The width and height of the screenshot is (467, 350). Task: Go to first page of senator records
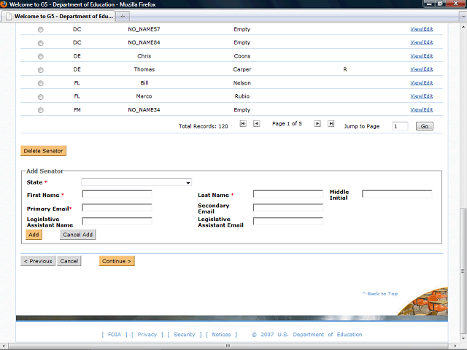[243, 124]
